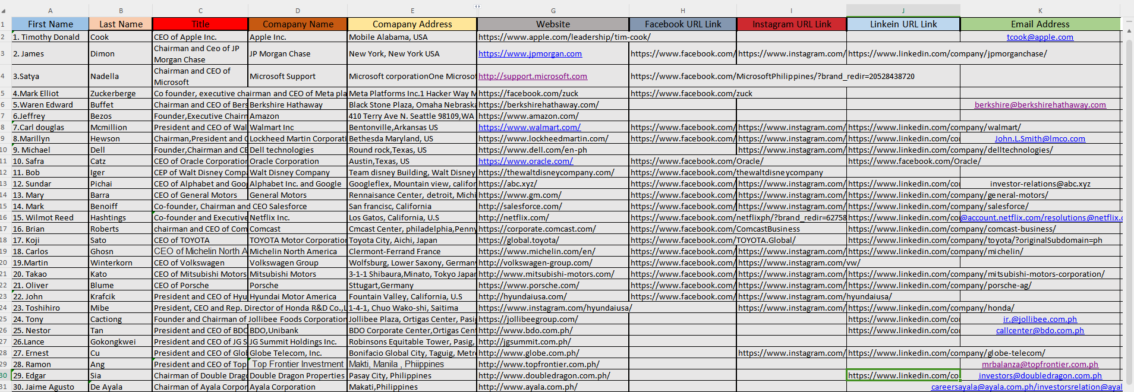This screenshot has width=1134, height=392.
Task: Open the https://www.walmart.com/ link
Action: [x=530, y=127]
